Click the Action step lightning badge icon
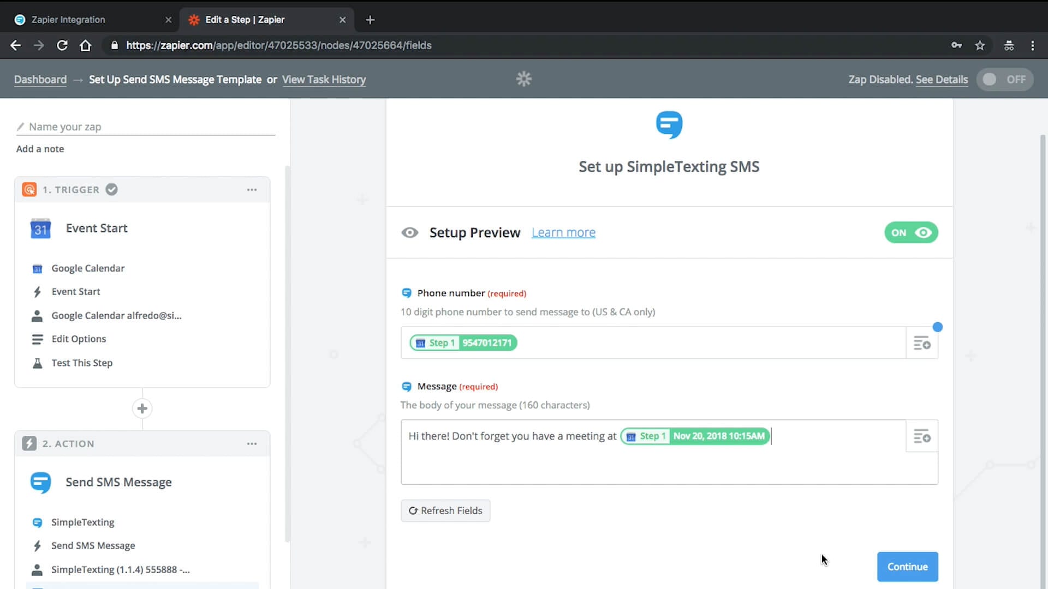 29,444
